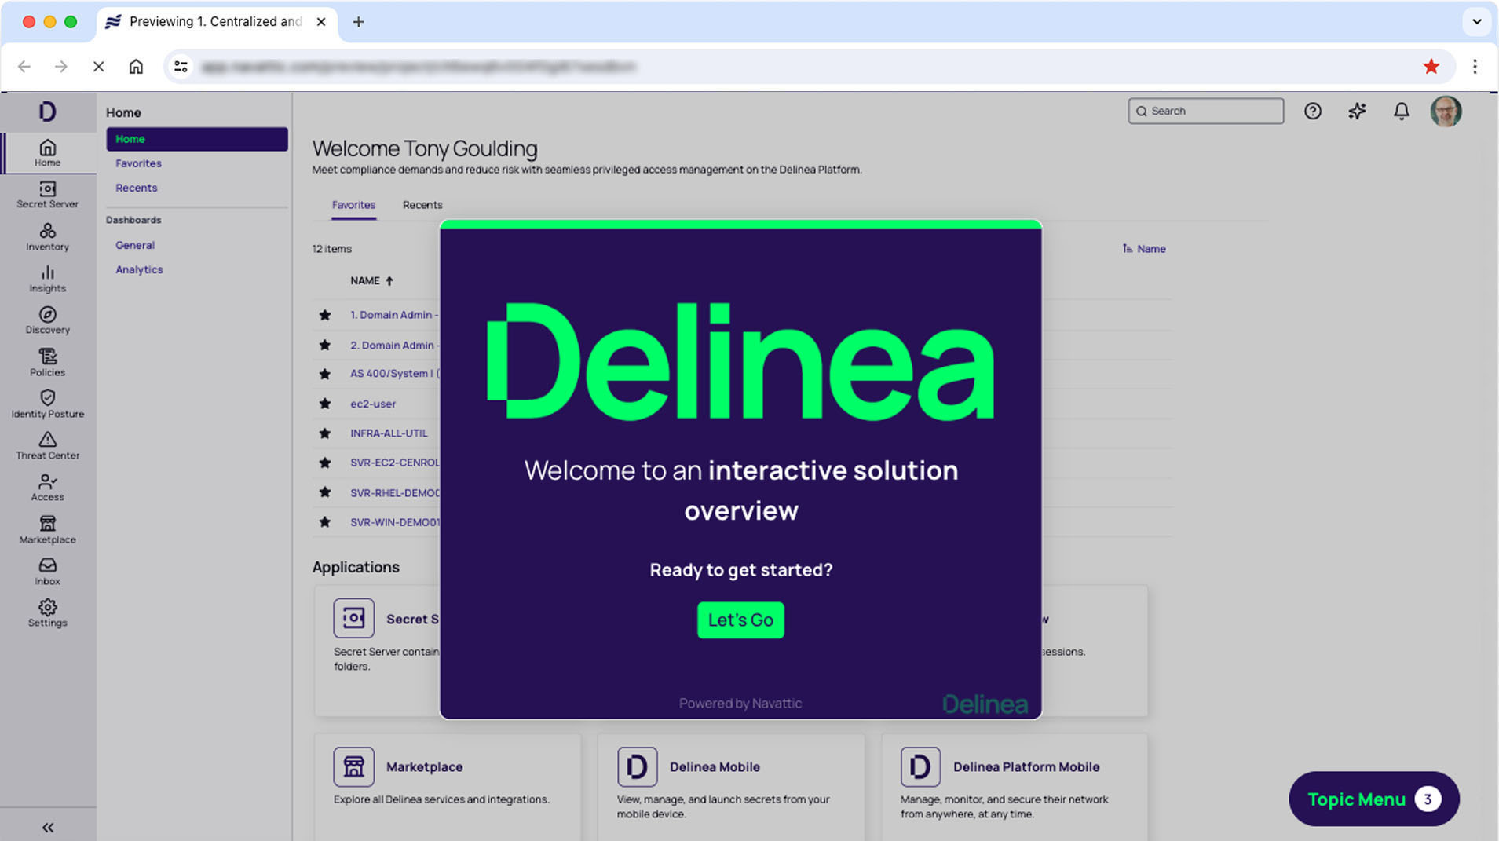Open Identity Posture in the sidebar

47,404
